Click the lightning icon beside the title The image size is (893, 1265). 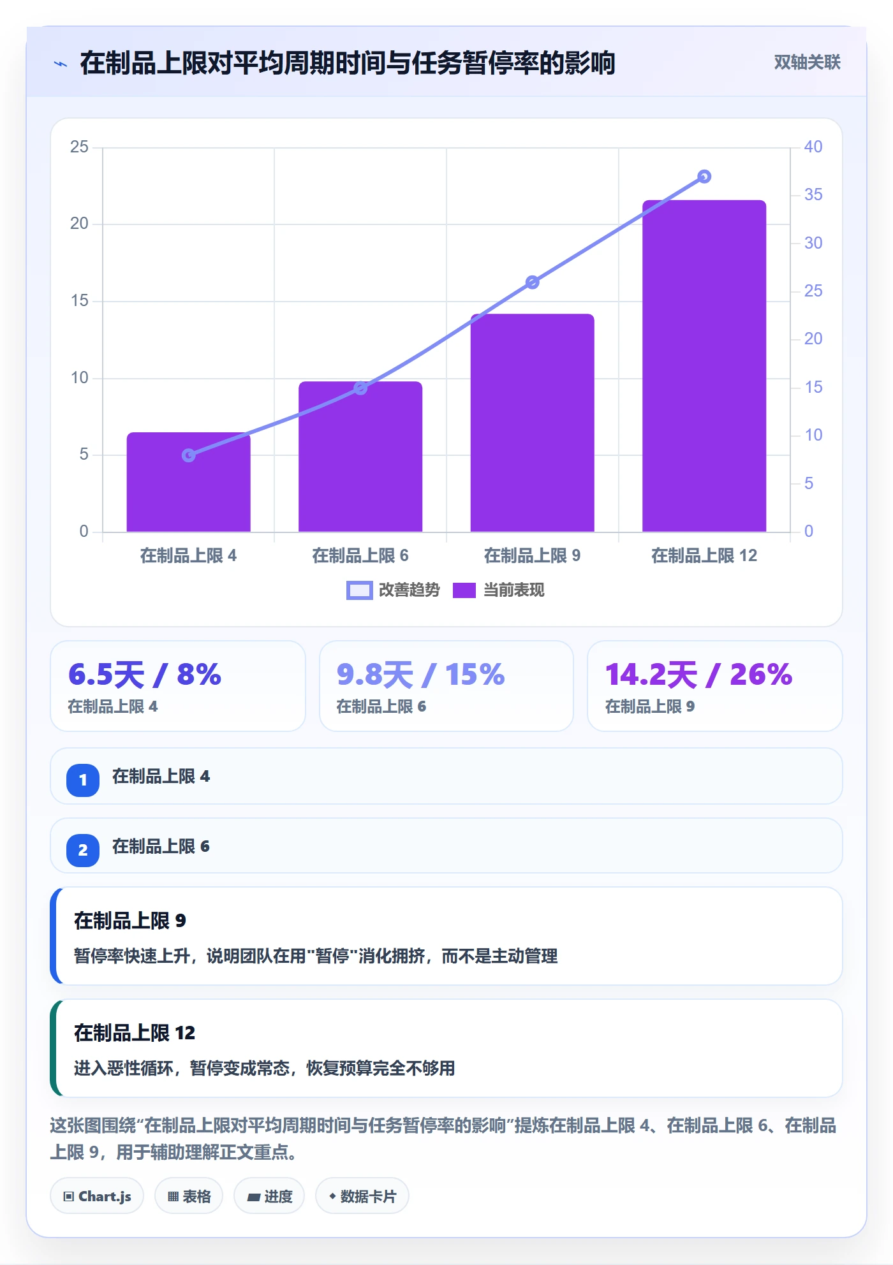click(61, 64)
